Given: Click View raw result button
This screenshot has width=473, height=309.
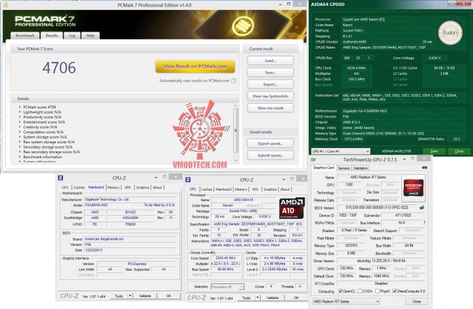Looking at the screenshot, I should click(x=270, y=108).
